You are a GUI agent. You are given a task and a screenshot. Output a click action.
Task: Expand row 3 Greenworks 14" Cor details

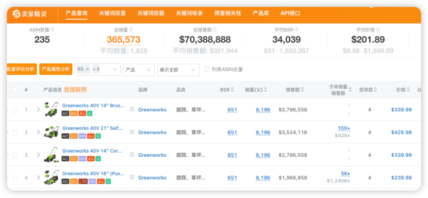[39, 155]
